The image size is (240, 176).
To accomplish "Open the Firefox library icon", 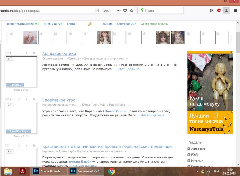I will (x=212, y=11).
